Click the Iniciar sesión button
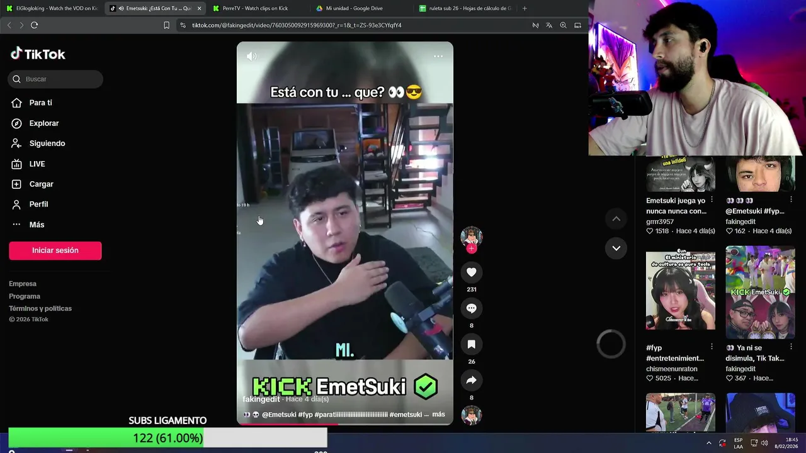Image resolution: width=806 pixels, height=453 pixels. click(x=55, y=250)
